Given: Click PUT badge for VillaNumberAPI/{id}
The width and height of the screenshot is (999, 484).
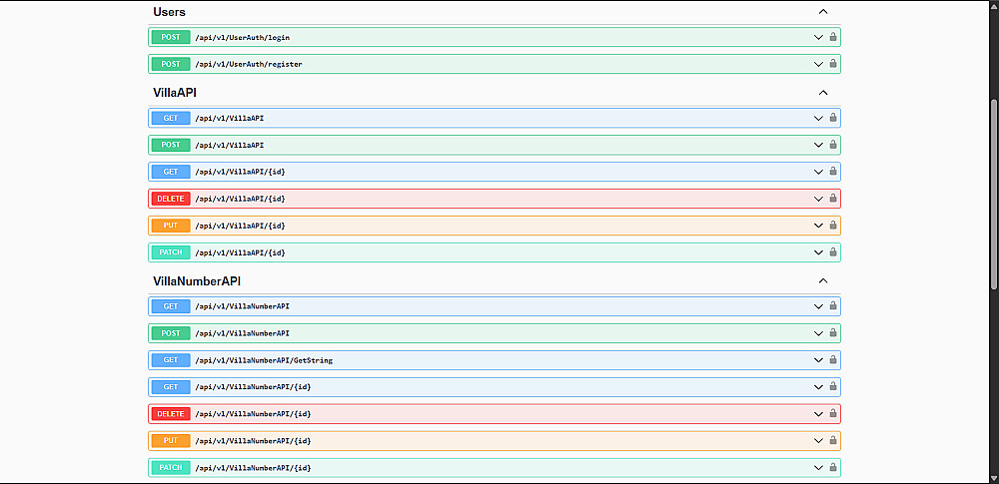Looking at the screenshot, I should point(171,441).
